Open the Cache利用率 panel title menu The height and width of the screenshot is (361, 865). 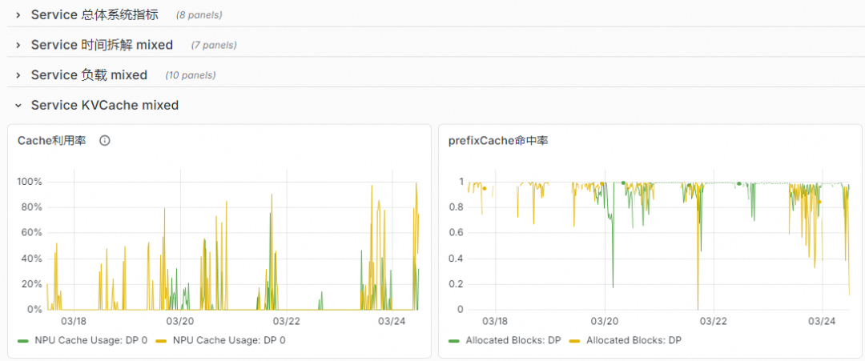[x=52, y=141]
